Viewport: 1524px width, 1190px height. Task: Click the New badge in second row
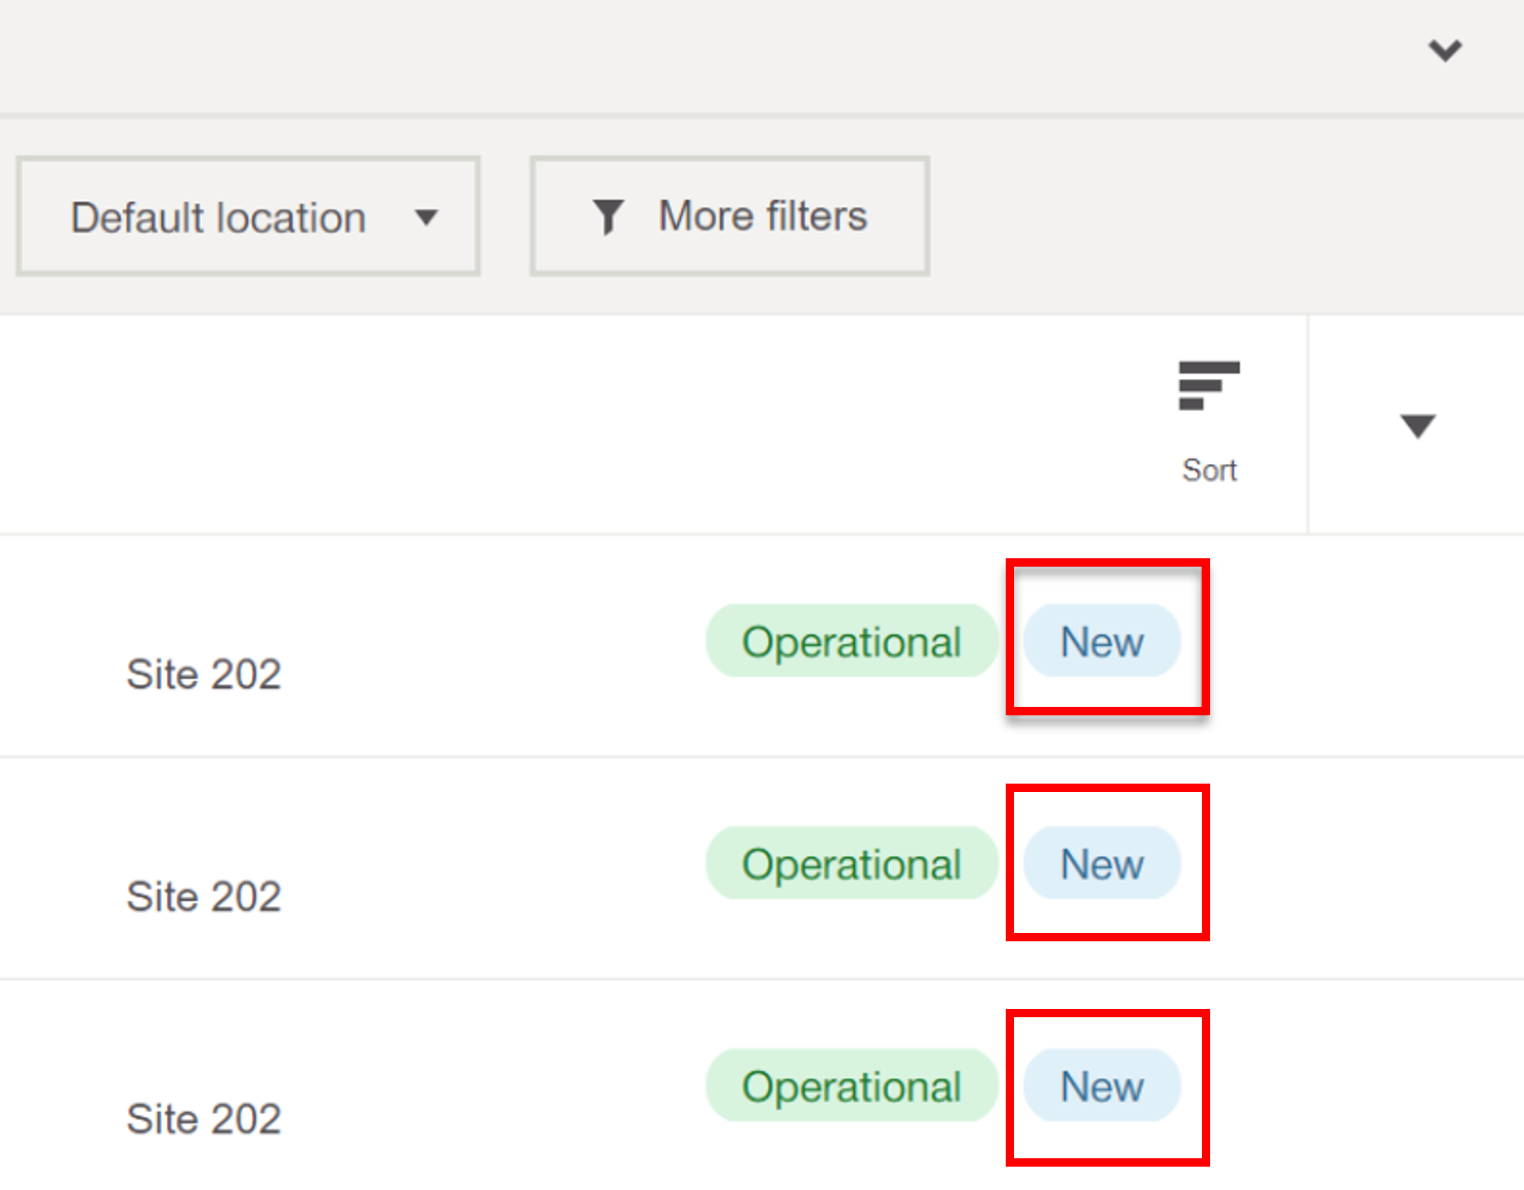coord(1102,864)
